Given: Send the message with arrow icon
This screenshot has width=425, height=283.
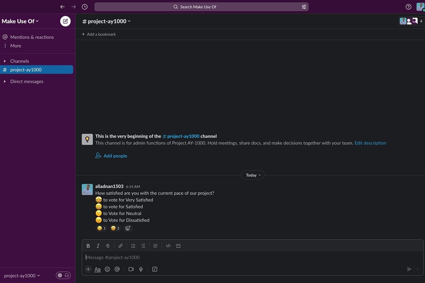Looking at the screenshot, I should 409,269.
